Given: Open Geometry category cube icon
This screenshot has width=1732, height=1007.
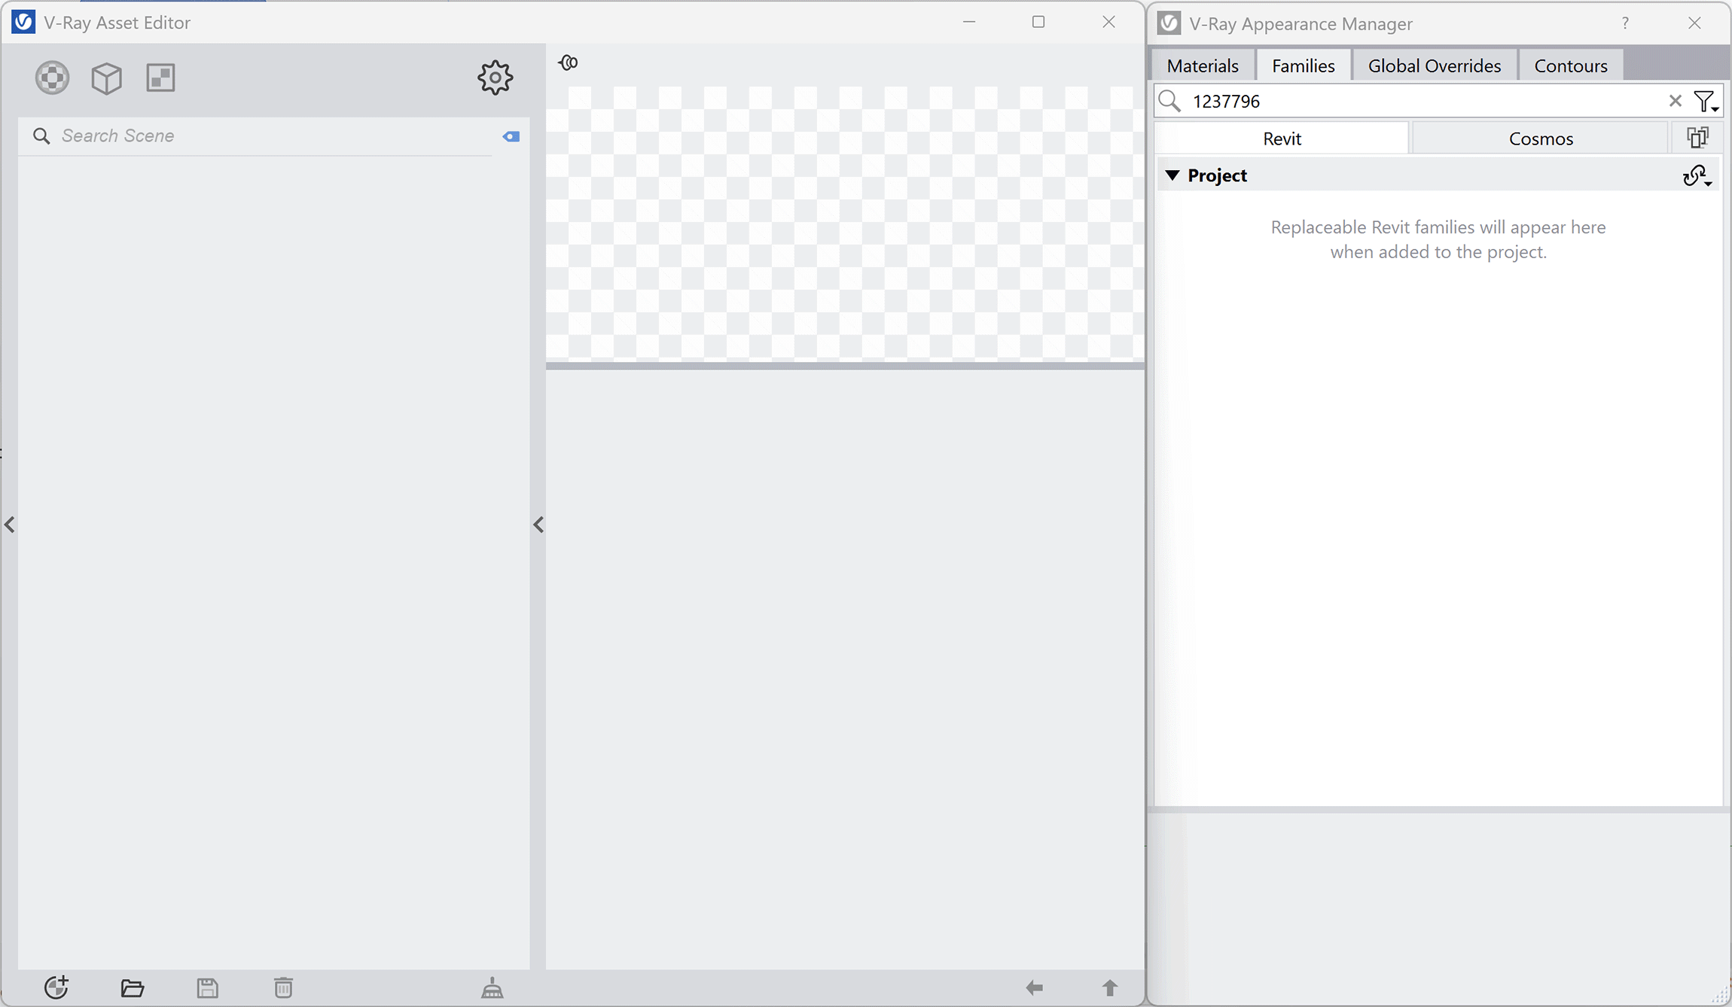Looking at the screenshot, I should 106,78.
